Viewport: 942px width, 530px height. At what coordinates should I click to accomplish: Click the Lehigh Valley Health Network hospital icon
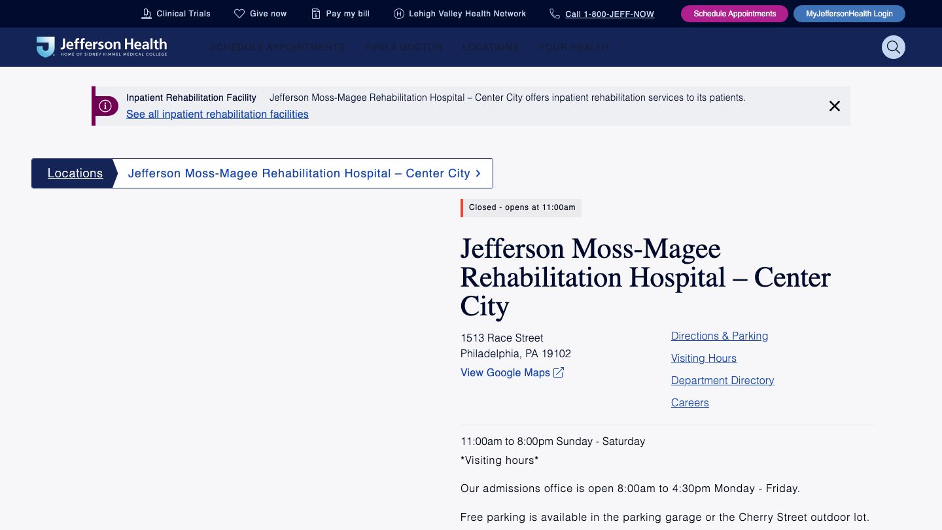[398, 14]
